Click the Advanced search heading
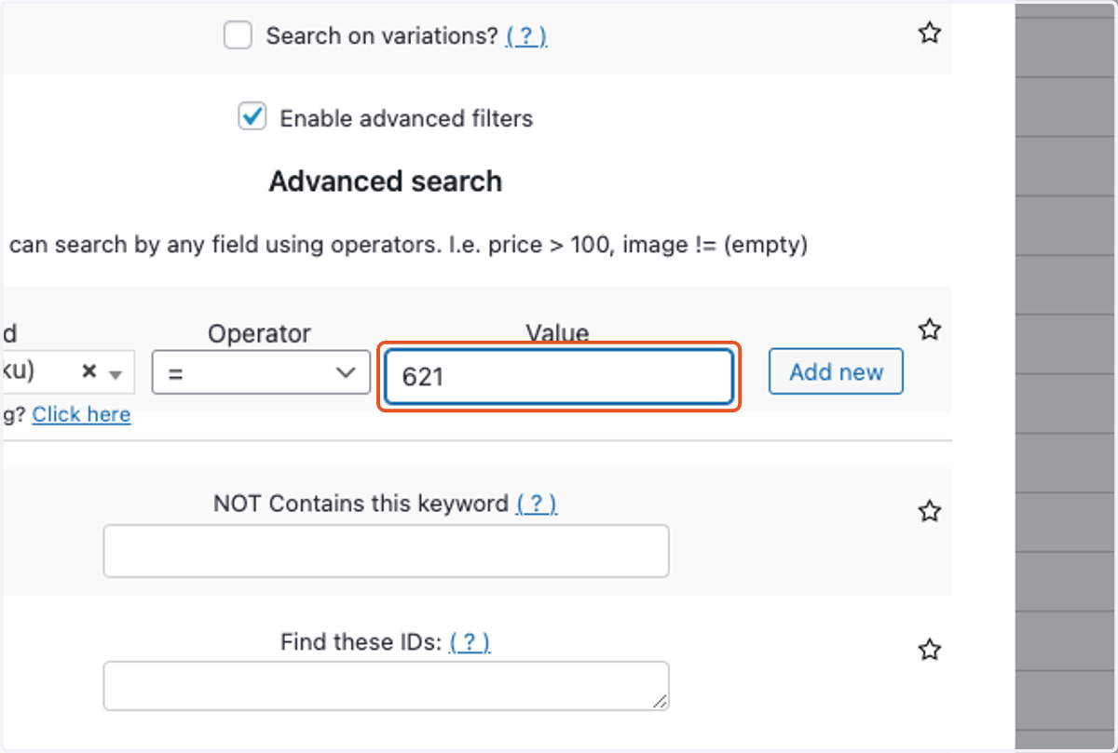1118x753 pixels. click(386, 182)
